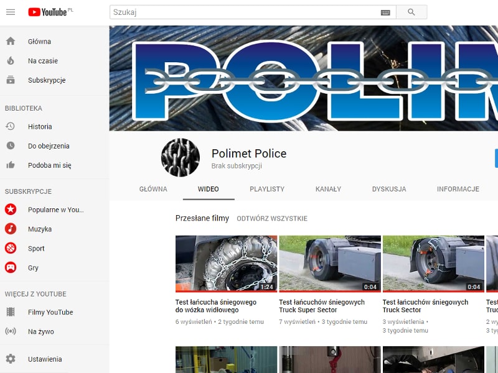This screenshot has height=373, width=498.
Task: Open the INFORMACJE tab
Action: [458, 189]
